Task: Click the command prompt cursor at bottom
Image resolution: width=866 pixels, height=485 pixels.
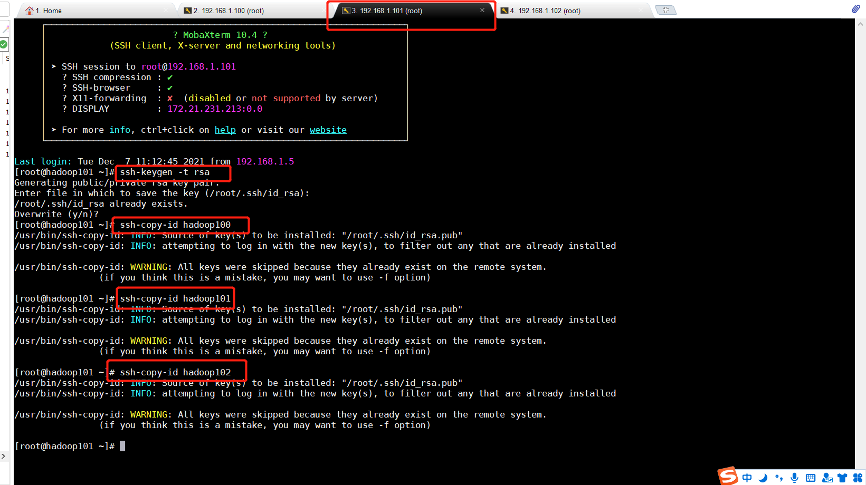Action: [x=122, y=446]
